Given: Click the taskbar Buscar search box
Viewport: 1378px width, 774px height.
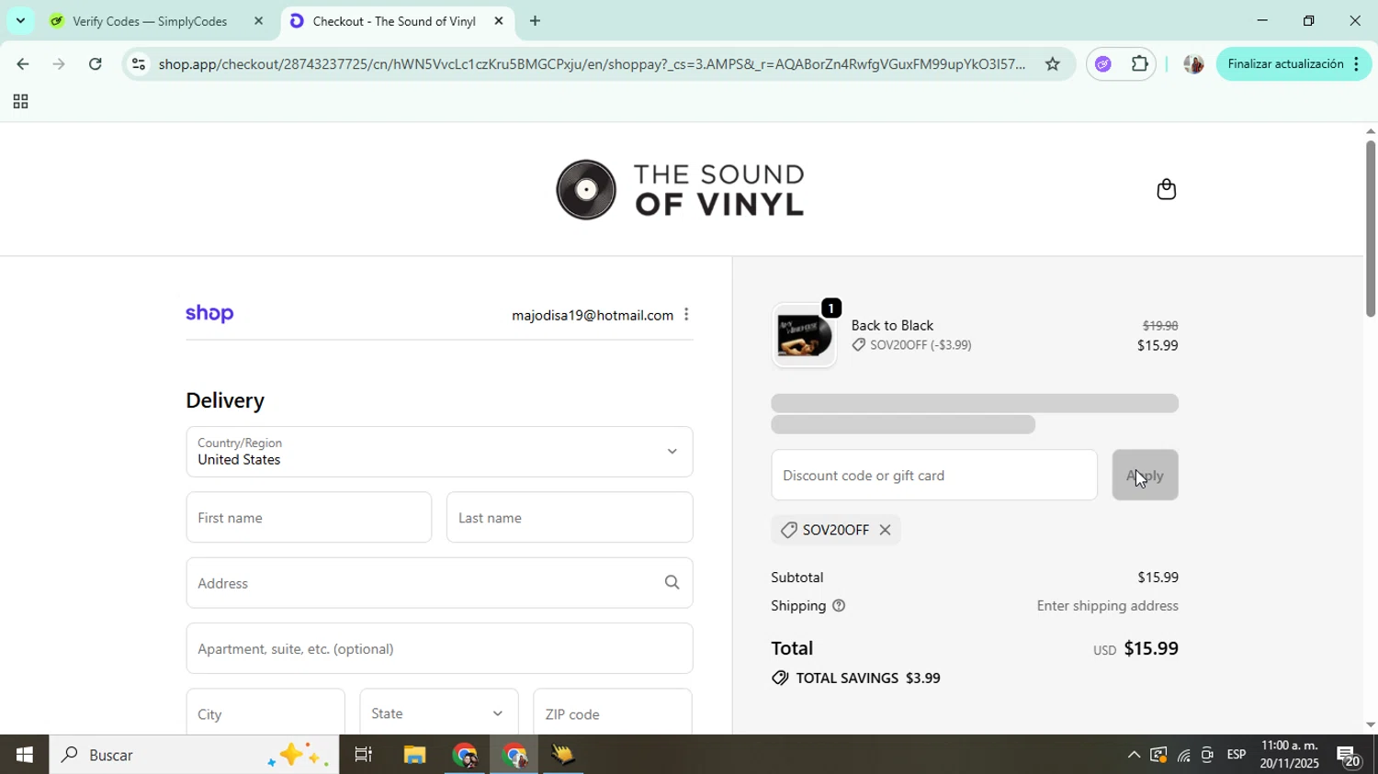Looking at the screenshot, I should tap(194, 755).
